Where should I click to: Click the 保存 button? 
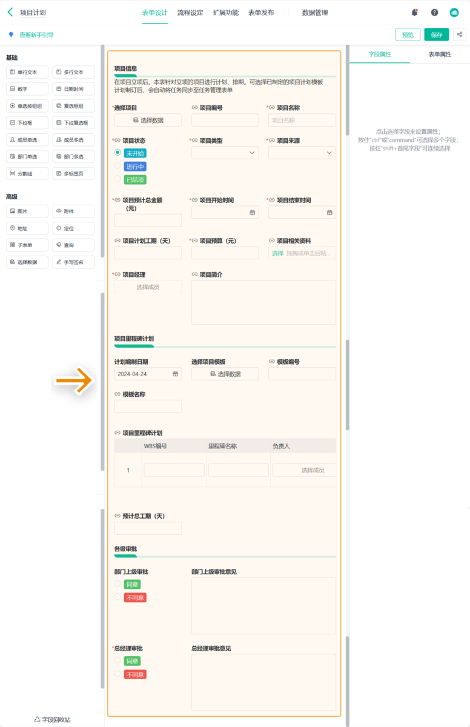click(x=437, y=35)
